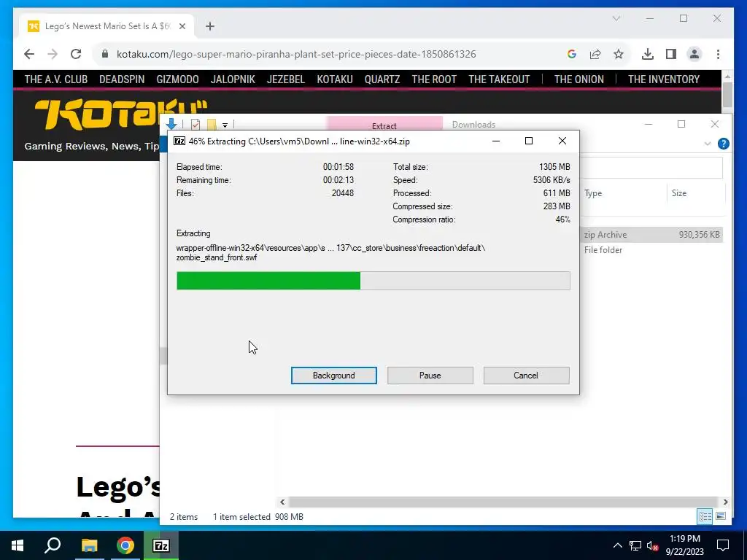Click the 7z icon in extraction dialog title
This screenshot has width=747, height=560.
179,141
